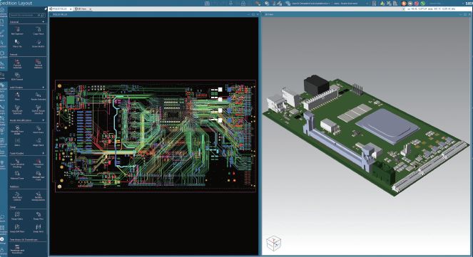473x257 pixels.
Task: Switch to the 3D View tab
Action: [x=81, y=9]
